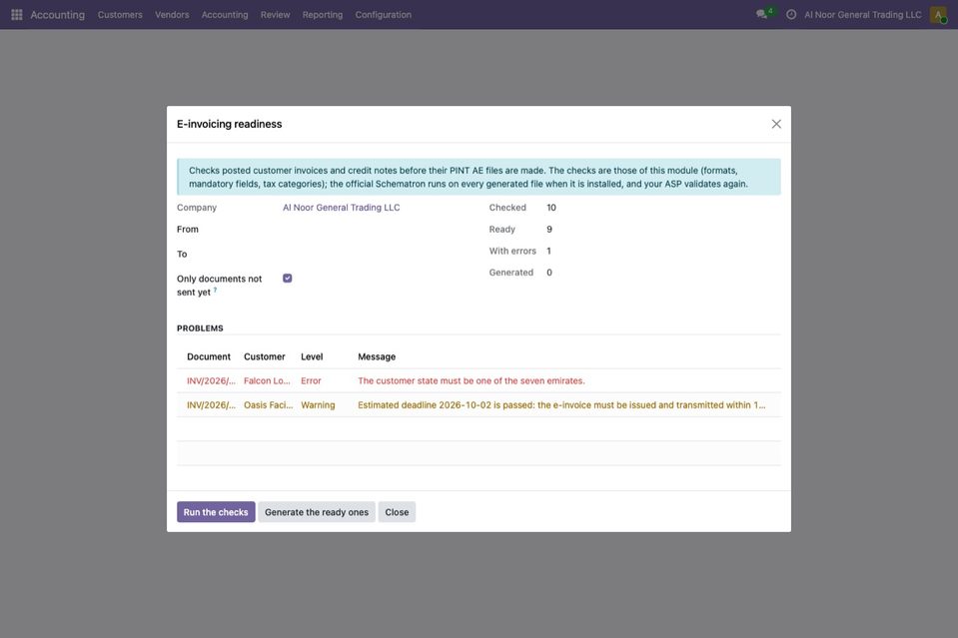Click 'Generate the ready ones' button
This screenshot has height=638, width=958.
pyautogui.click(x=317, y=512)
